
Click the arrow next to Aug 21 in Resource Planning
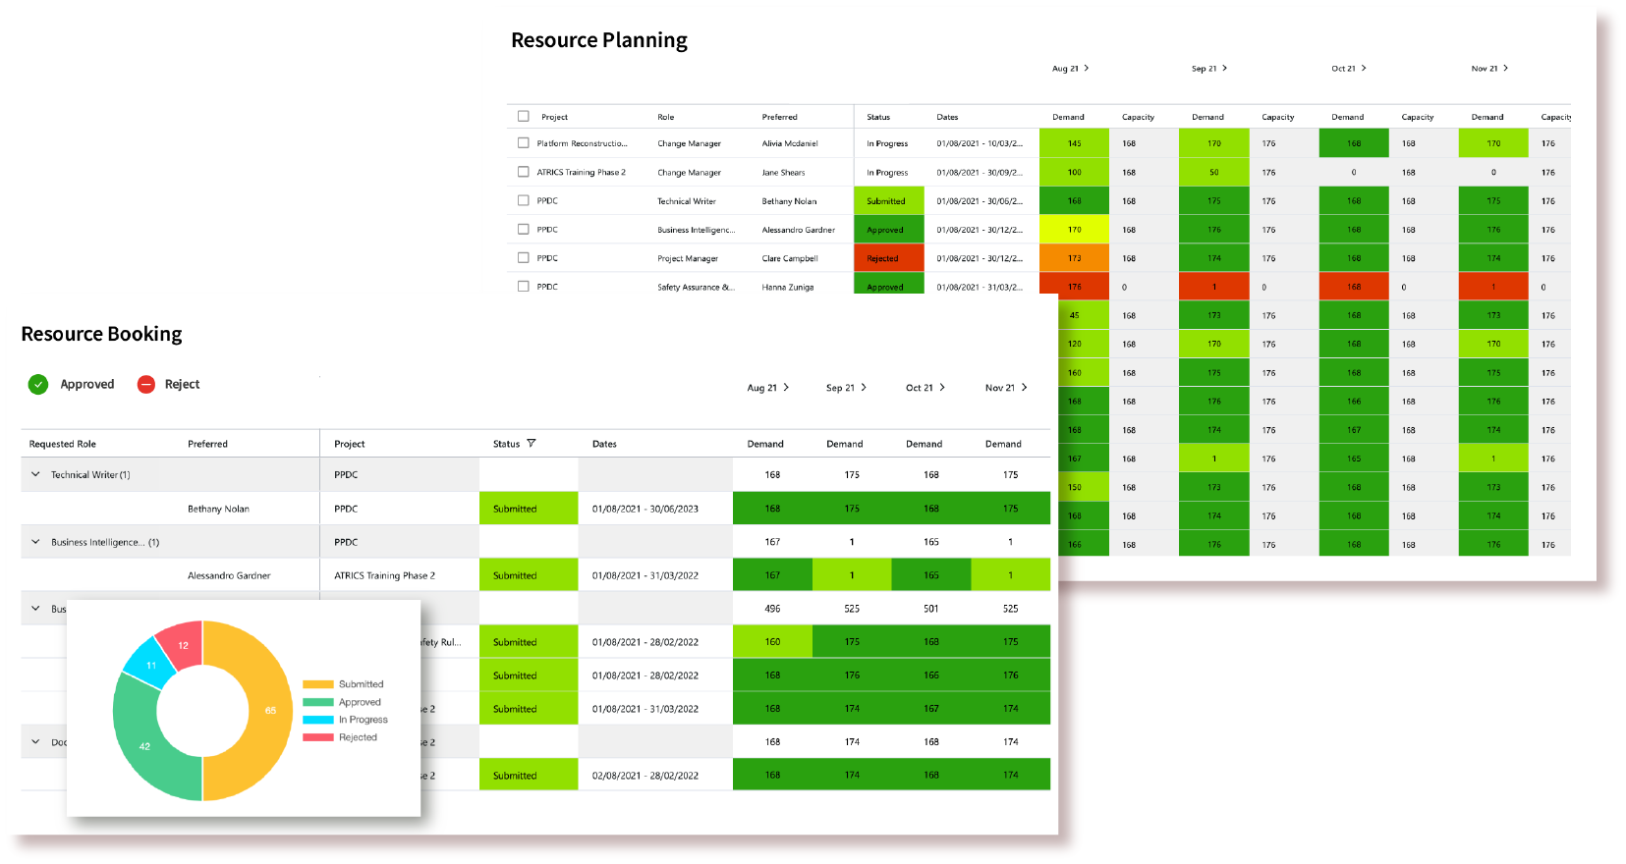1086,69
